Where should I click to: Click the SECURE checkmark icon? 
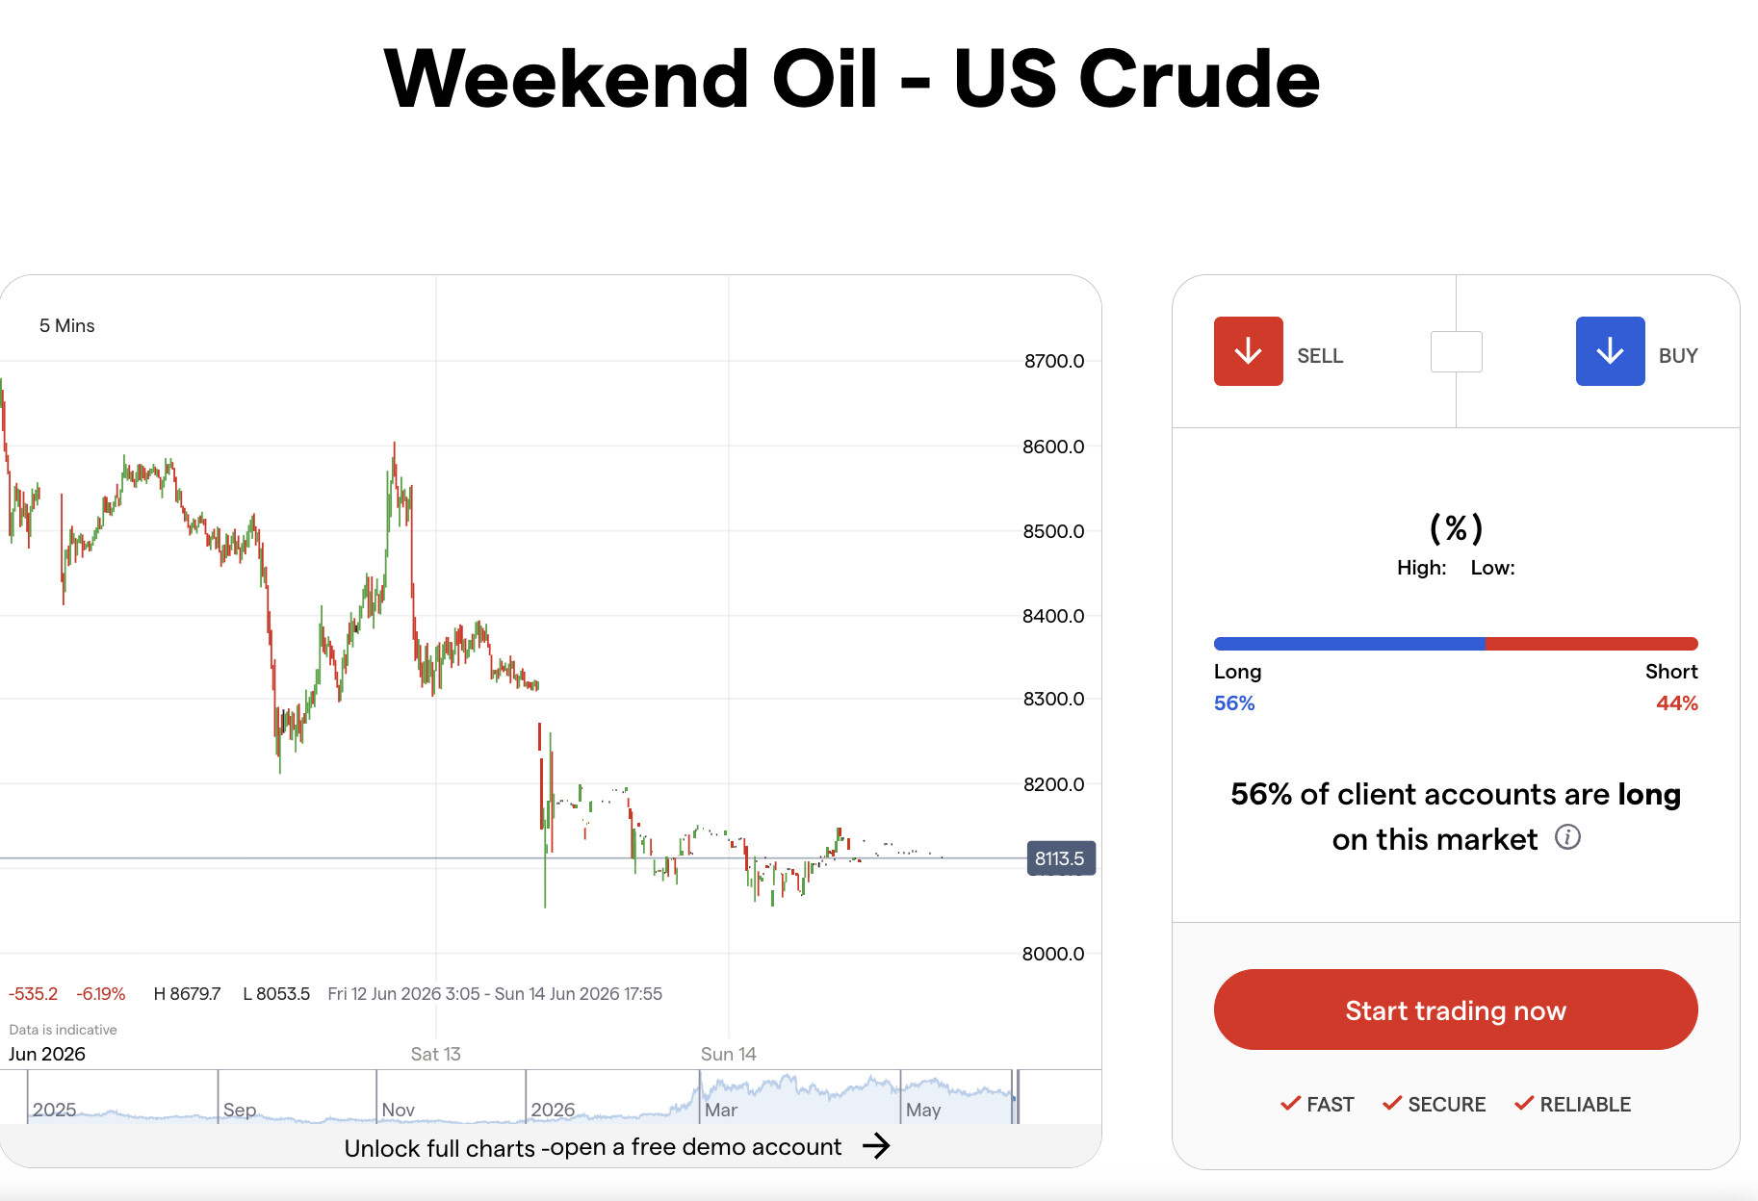pyautogui.click(x=1392, y=1103)
